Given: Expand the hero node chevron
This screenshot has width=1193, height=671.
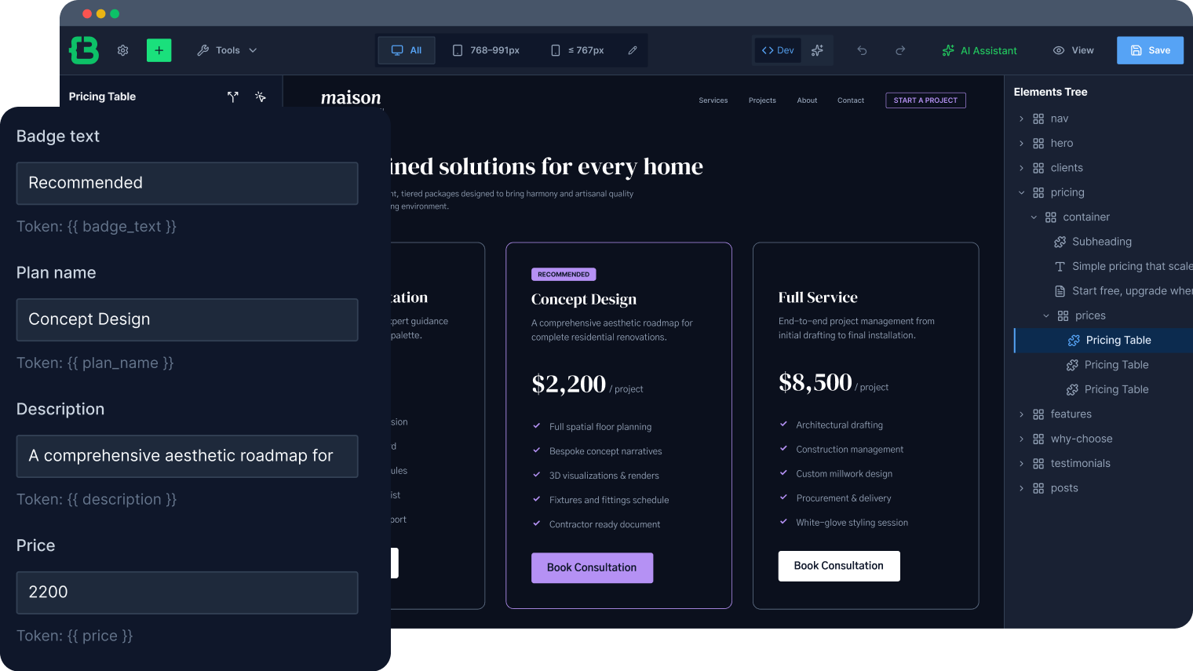Looking at the screenshot, I should tap(1021, 144).
